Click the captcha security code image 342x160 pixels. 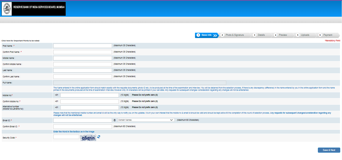pyautogui.click(x=88, y=138)
